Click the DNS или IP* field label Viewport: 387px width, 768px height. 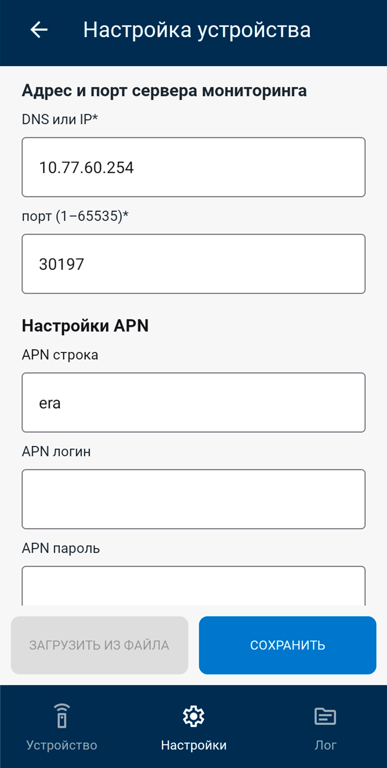pos(60,120)
